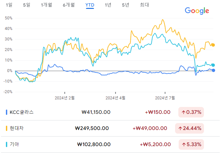The height and width of the screenshot is (154, 223).
Task: Open the 6개월 range tab
Action: (69, 5)
